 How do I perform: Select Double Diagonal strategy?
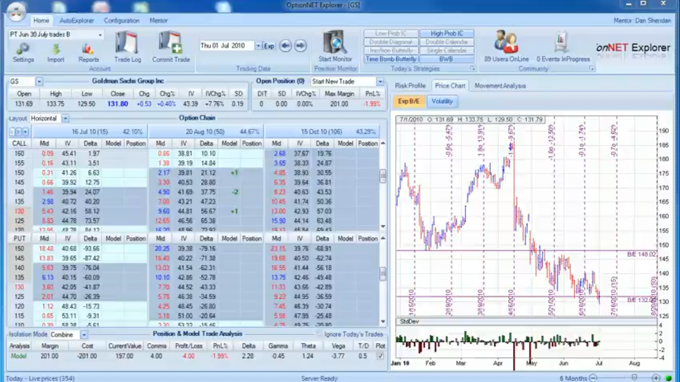point(390,42)
